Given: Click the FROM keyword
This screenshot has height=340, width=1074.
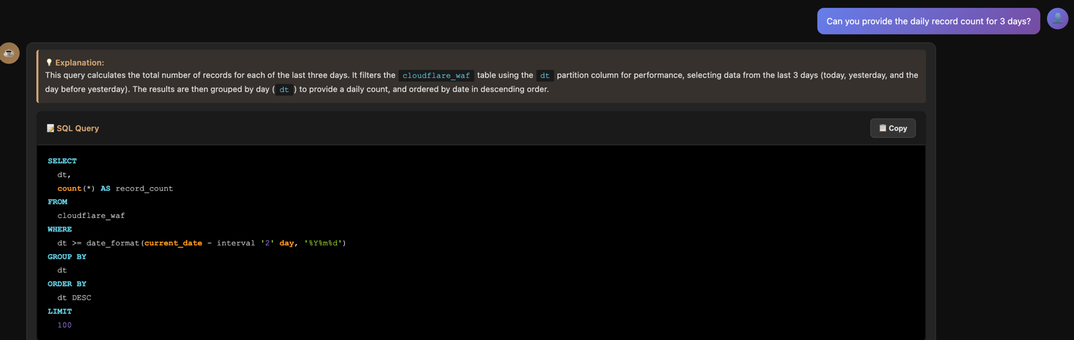Looking at the screenshot, I should (x=58, y=202).
